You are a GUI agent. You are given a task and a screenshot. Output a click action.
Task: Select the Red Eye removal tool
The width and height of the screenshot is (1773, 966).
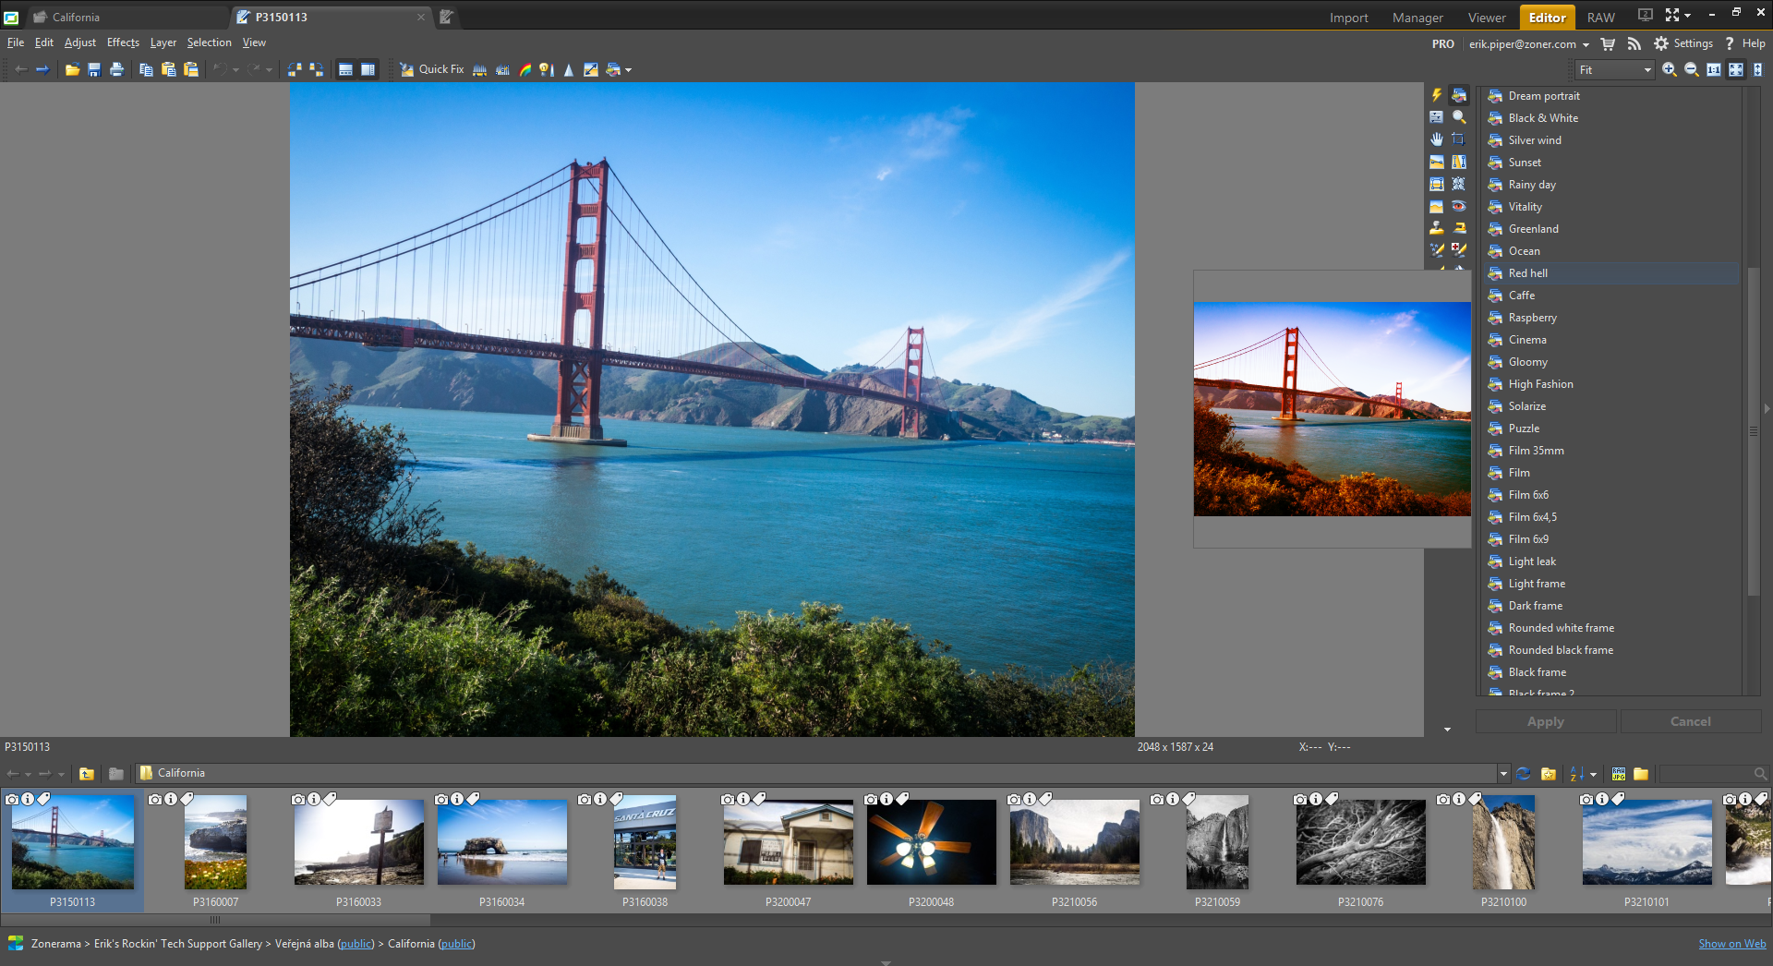click(x=1458, y=206)
